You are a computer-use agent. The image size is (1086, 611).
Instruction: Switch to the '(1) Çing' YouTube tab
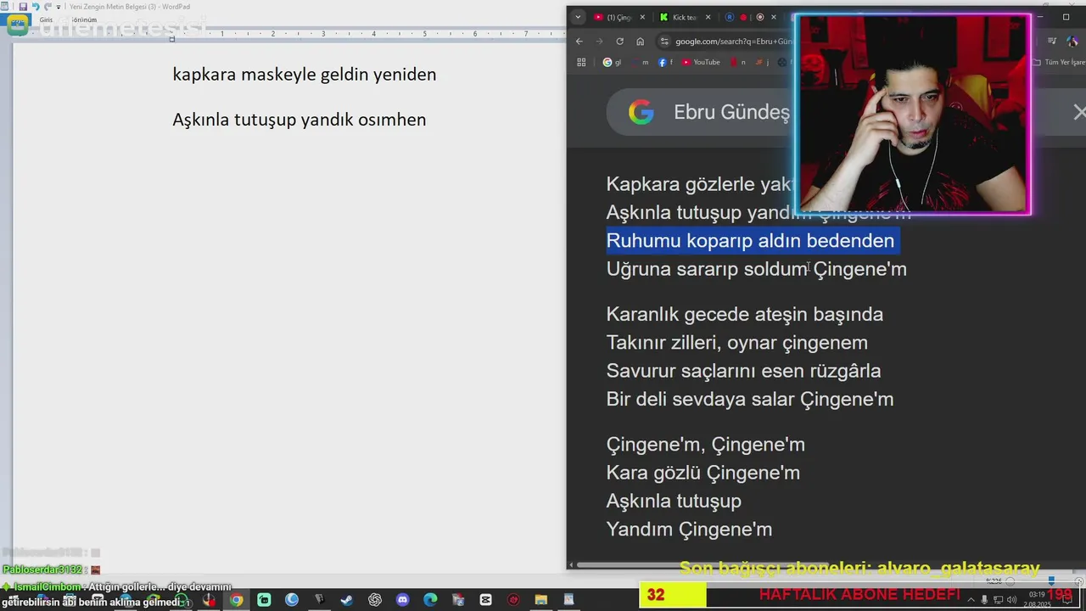(613, 17)
